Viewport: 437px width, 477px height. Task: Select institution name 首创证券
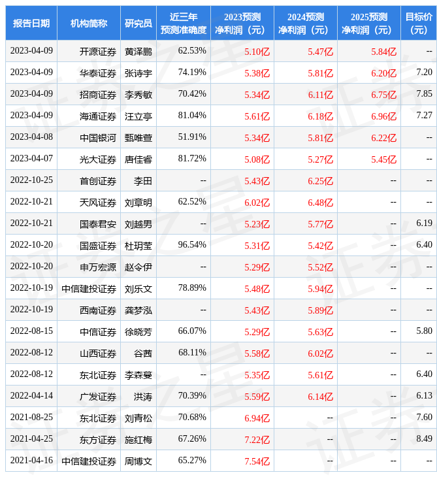98,181
